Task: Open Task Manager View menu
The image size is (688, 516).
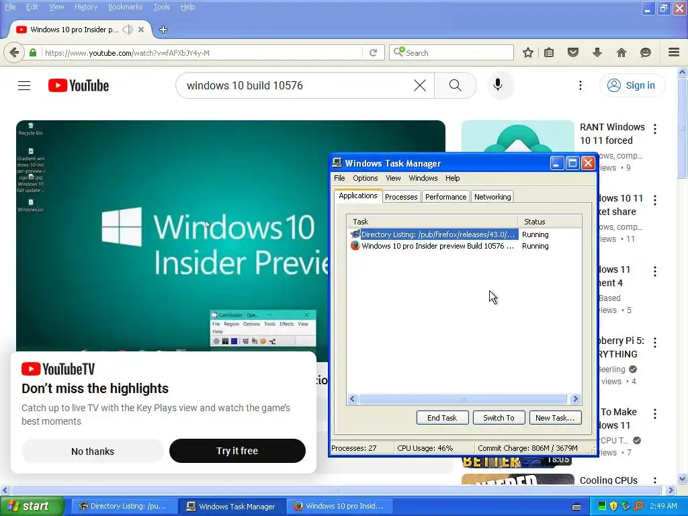Action: [393, 178]
